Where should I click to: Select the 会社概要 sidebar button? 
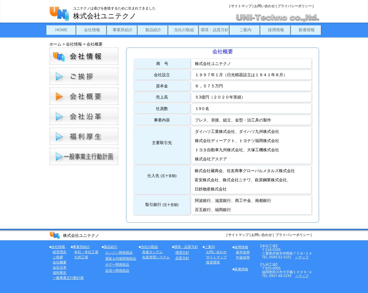click(84, 96)
